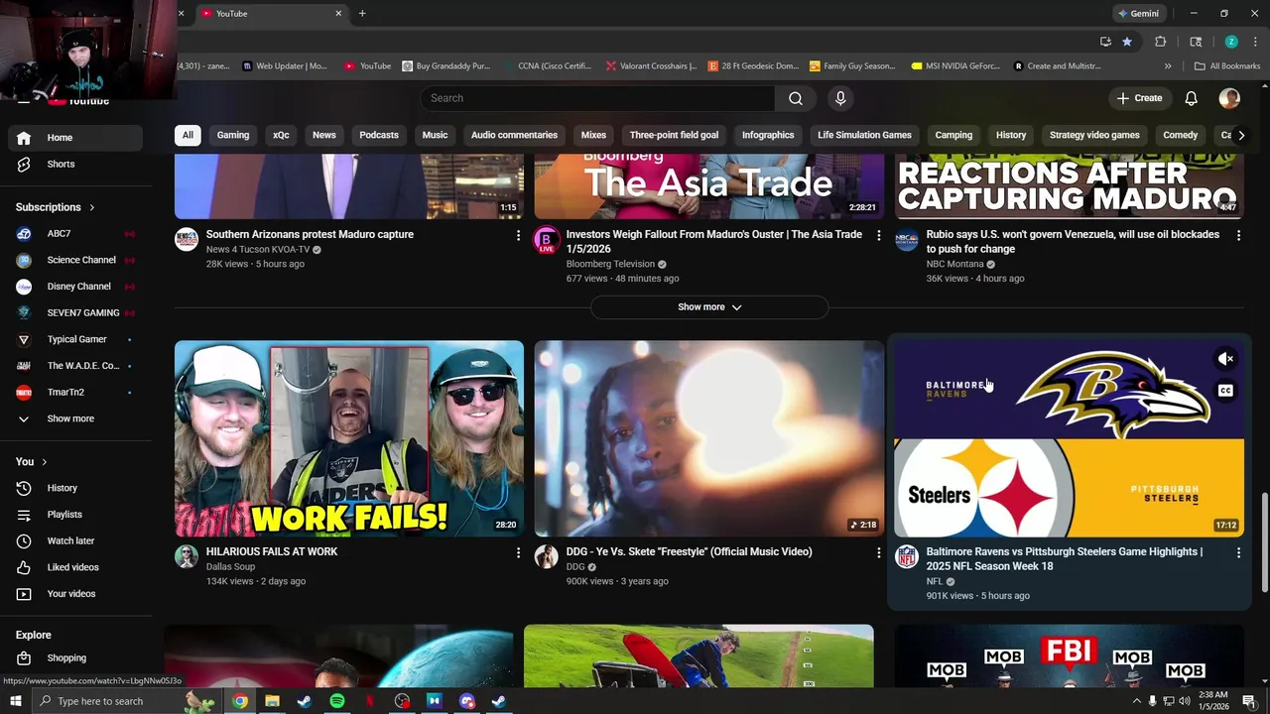
Task: Expand the You section chevron
Action: click(x=44, y=462)
